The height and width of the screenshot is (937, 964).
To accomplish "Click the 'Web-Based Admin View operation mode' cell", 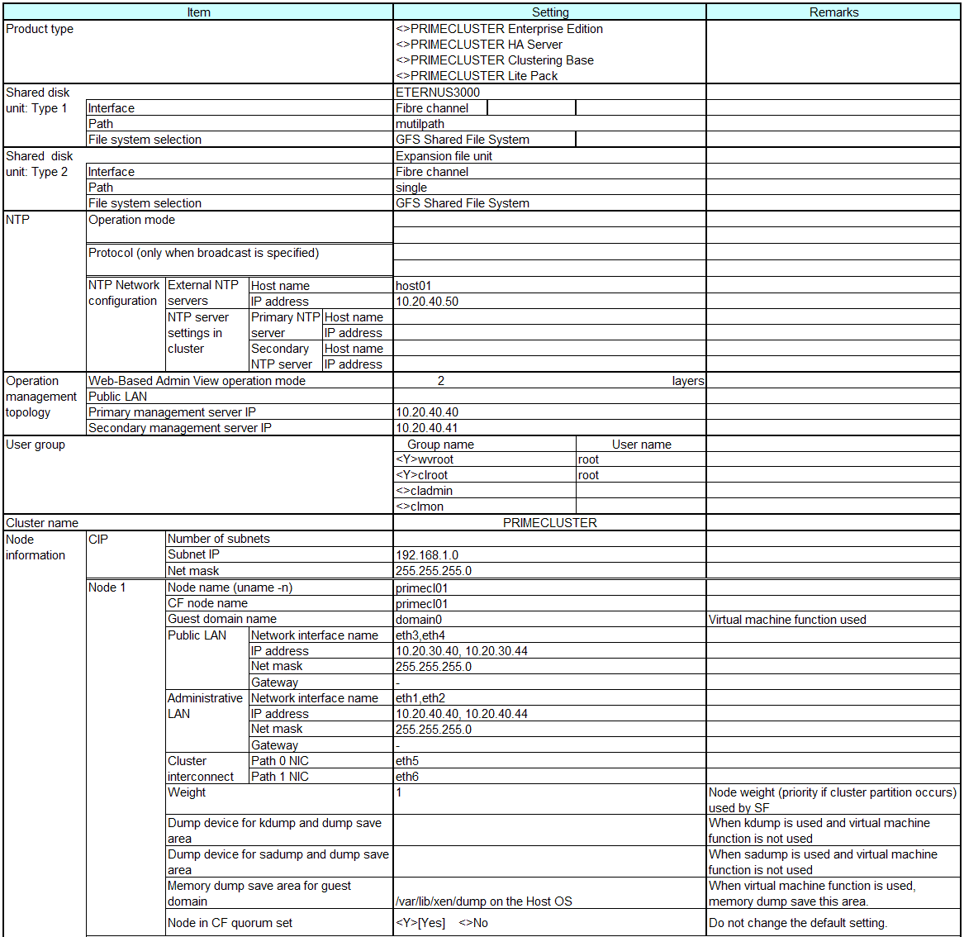I will coord(240,381).
